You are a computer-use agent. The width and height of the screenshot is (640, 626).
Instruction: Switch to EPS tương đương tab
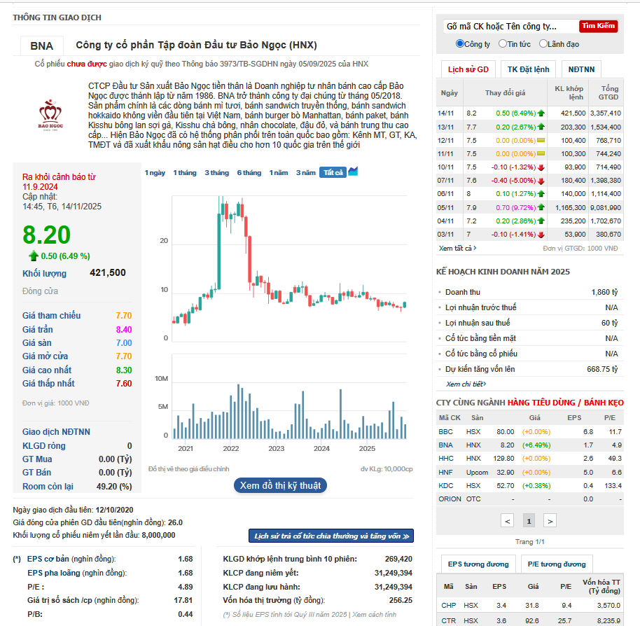point(478,564)
